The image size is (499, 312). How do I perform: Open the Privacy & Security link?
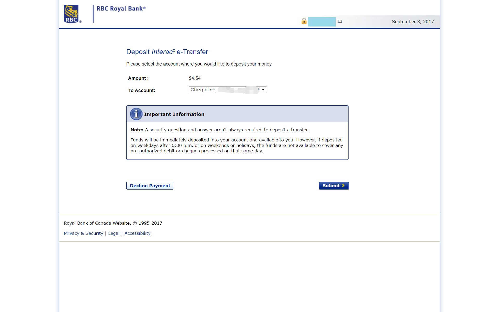pos(83,233)
